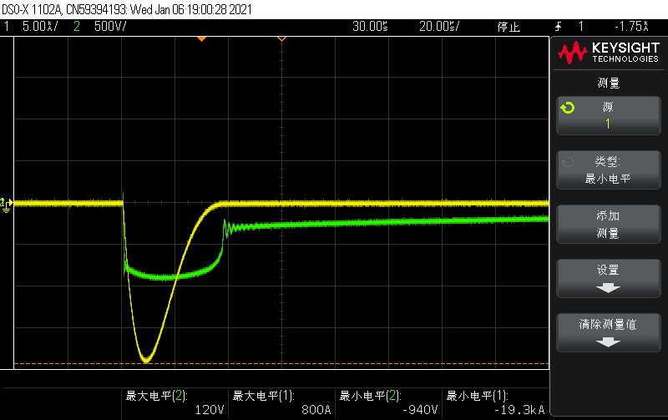Click the 测量 menu title
The width and height of the screenshot is (668, 420).
coord(607,83)
